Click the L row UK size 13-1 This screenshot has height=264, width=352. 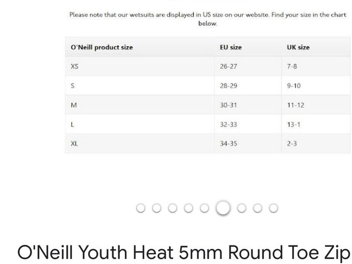coord(293,124)
